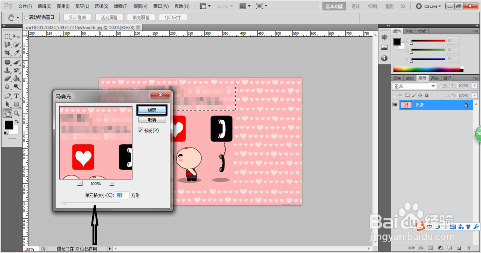
Task: Reset default foreground and background colors
Action: point(5,133)
